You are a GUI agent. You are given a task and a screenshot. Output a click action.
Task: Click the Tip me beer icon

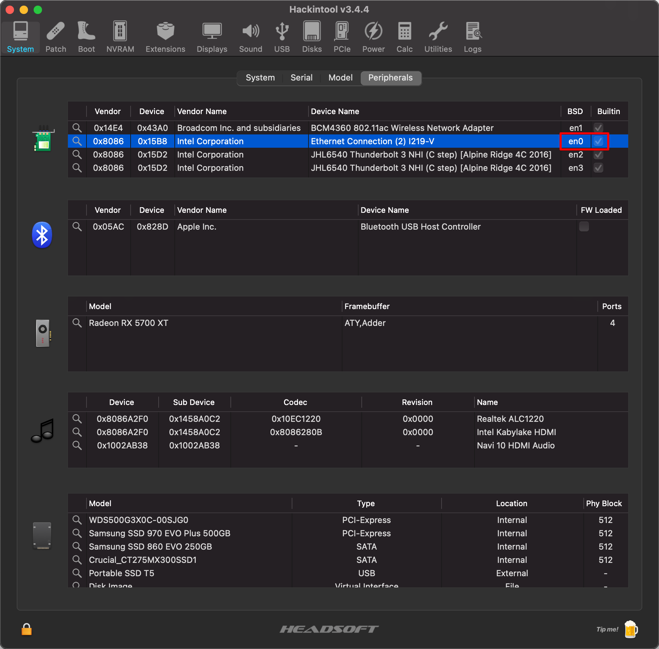(631, 629)
